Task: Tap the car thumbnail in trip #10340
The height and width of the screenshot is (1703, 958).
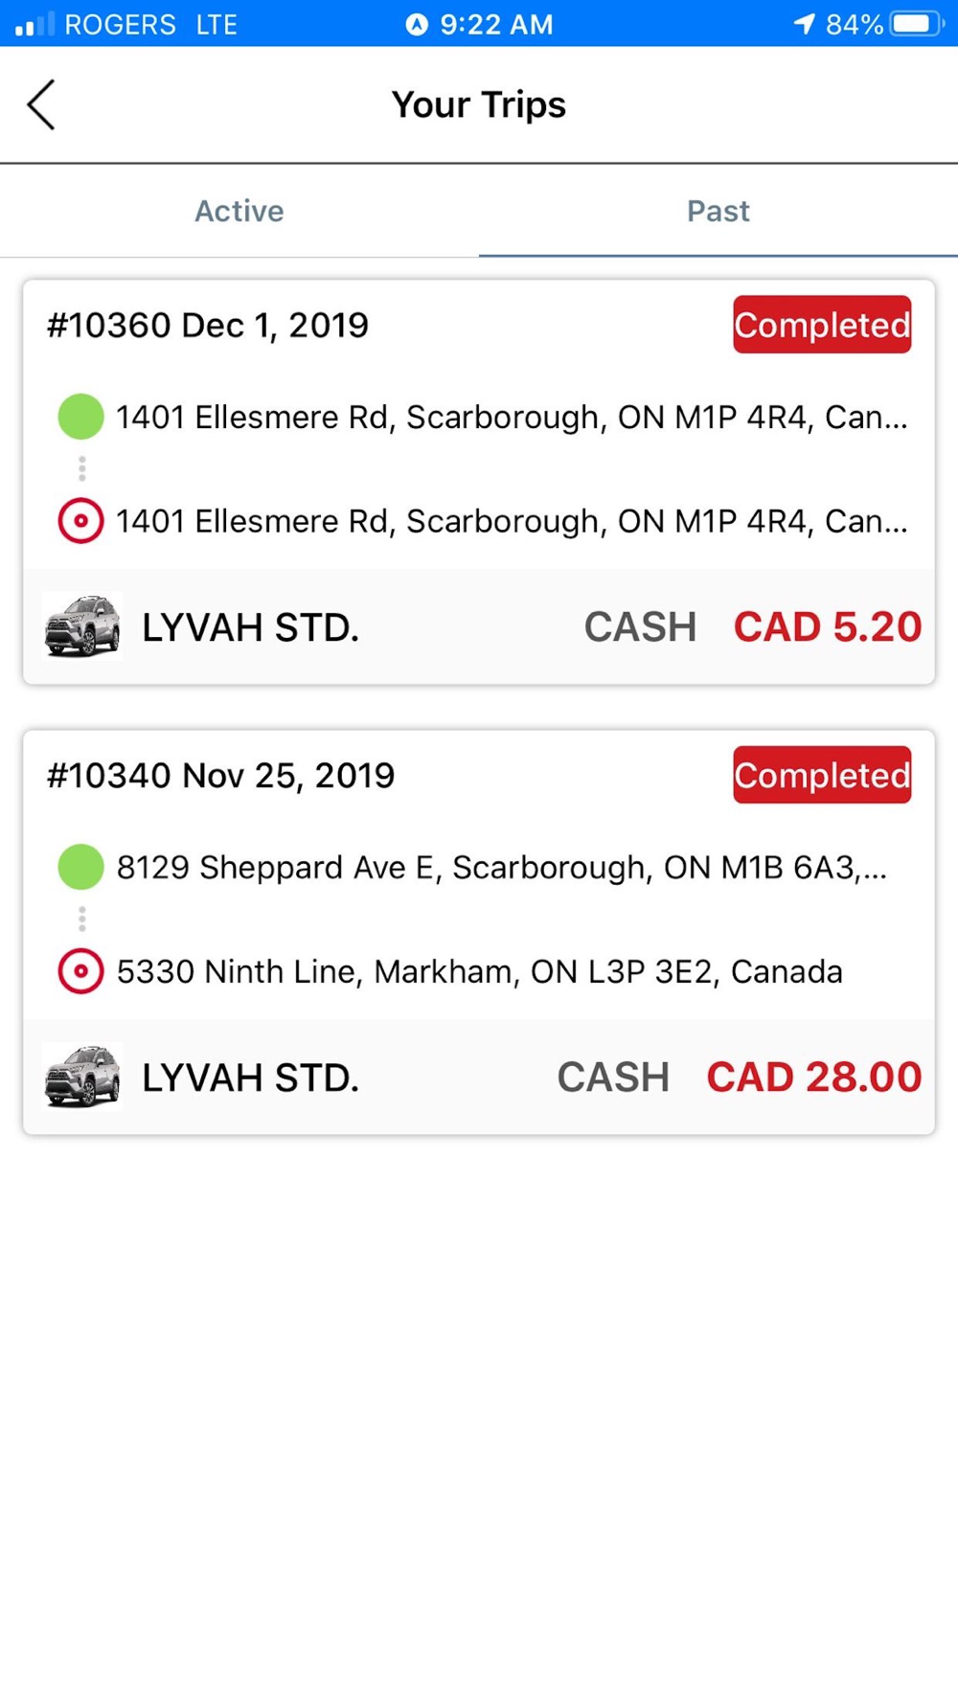Action: point(82,1077)
